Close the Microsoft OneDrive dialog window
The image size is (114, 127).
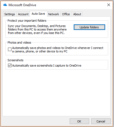tap(109, 5)
